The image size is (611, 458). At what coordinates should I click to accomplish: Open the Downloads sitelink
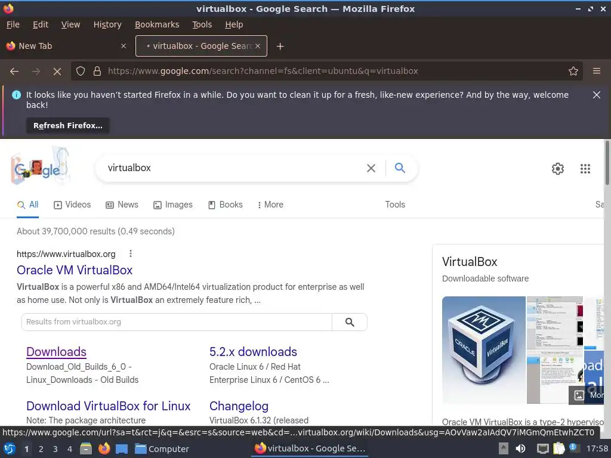coord(56,352)
